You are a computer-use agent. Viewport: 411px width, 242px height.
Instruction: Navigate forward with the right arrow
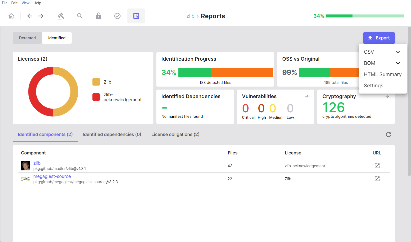click(x=41, y=16)
